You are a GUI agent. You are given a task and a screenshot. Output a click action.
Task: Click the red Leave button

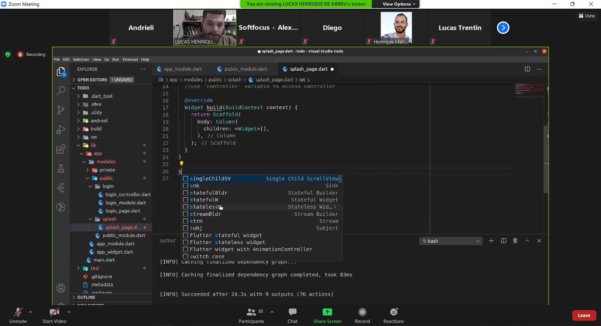pyautogui.click(x=584, y=315)
